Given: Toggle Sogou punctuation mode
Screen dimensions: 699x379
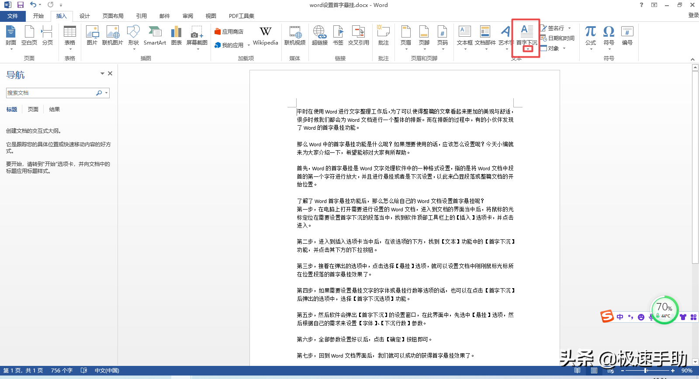Looking at the screenshot, I should point(630,317).
